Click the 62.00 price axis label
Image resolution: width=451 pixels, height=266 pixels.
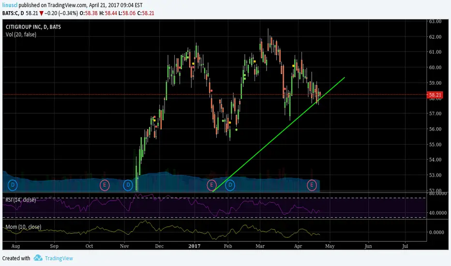coord(435,37)
